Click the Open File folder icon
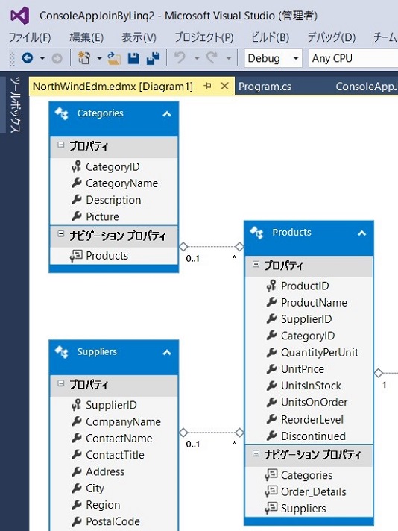The width and height of the screenshot is (398, 531). click(114, 58)
